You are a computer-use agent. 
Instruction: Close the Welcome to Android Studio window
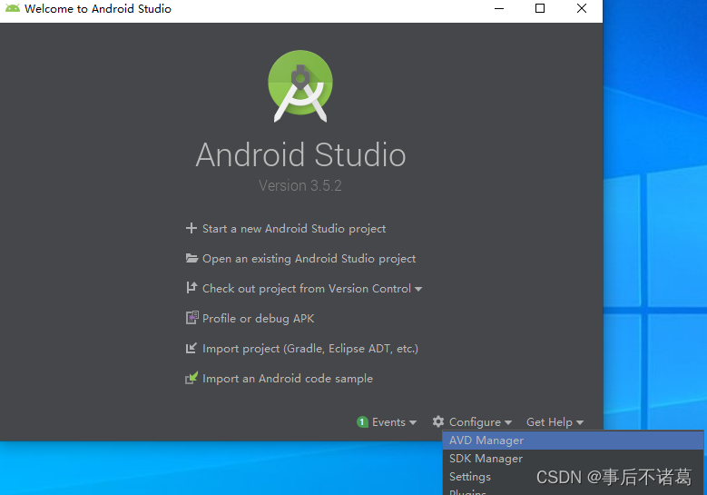coord(582,8)
